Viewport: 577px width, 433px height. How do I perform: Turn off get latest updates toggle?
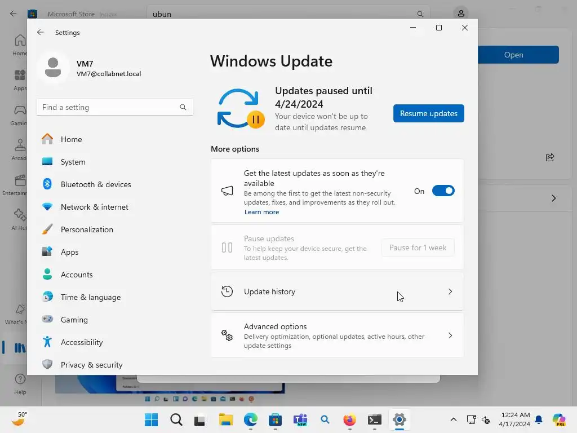(x=443, y=191)
